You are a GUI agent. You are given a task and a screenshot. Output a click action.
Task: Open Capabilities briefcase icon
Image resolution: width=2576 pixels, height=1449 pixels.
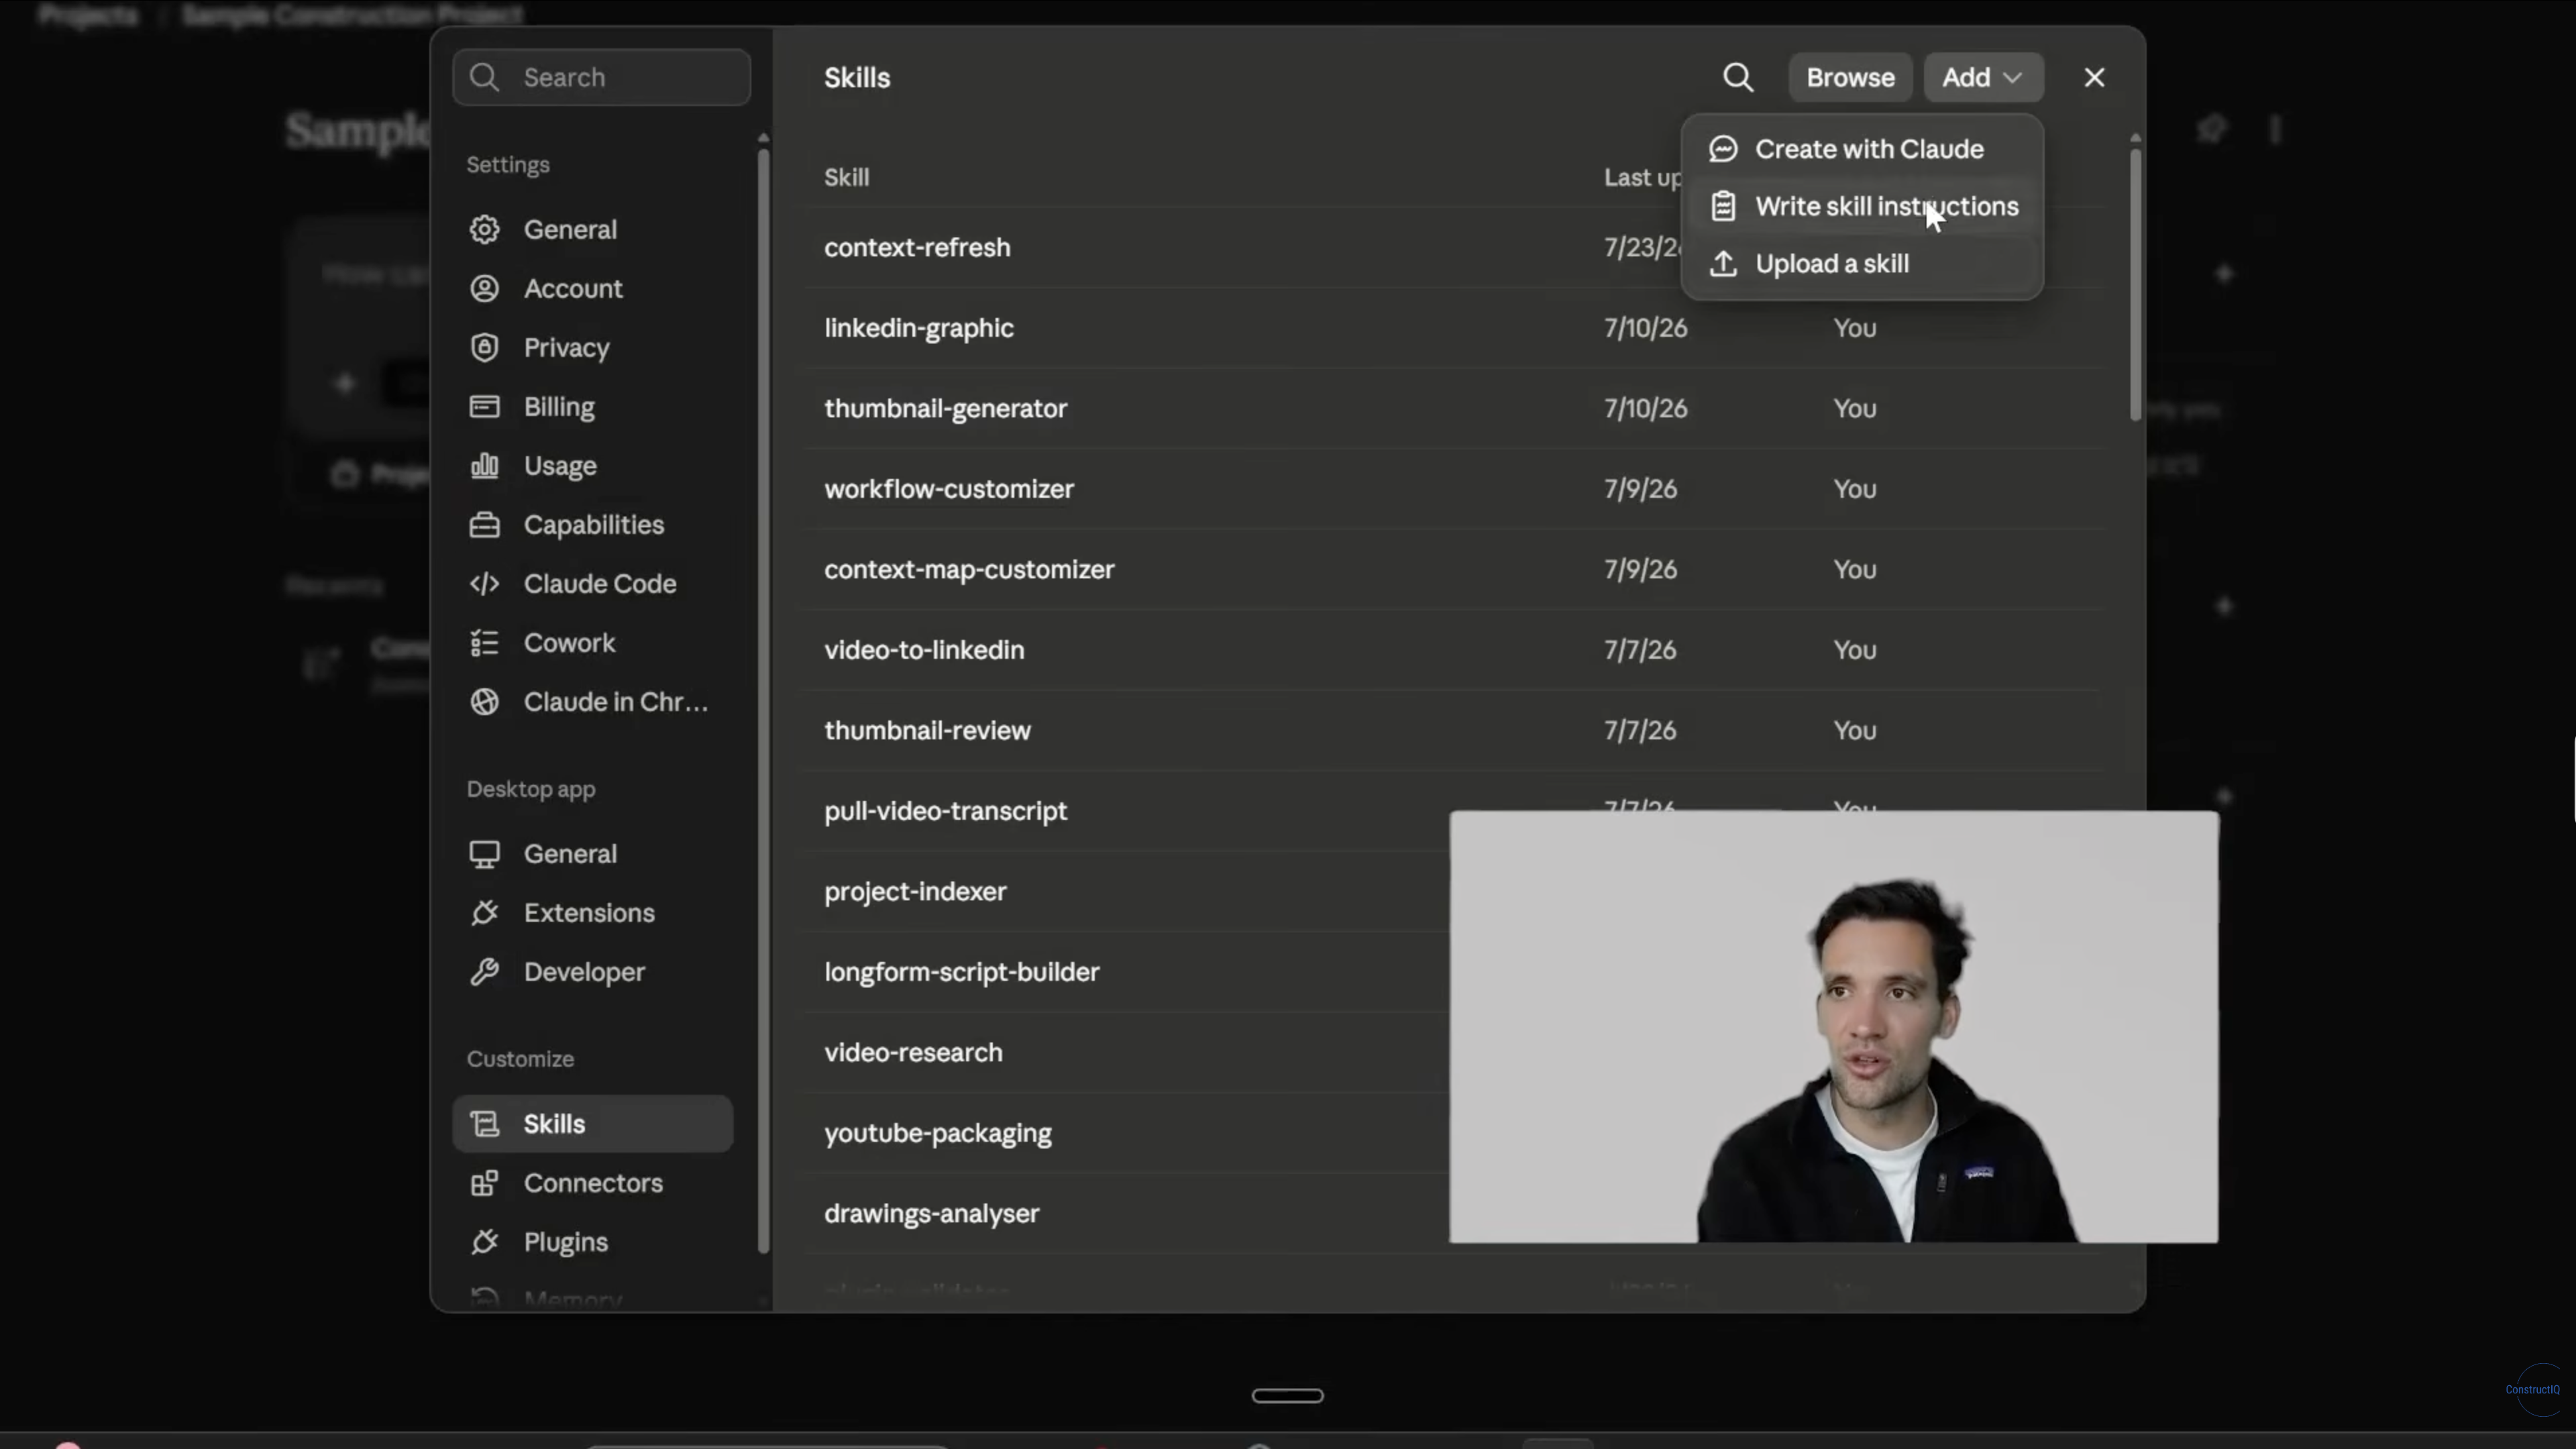tap(485, 524)
